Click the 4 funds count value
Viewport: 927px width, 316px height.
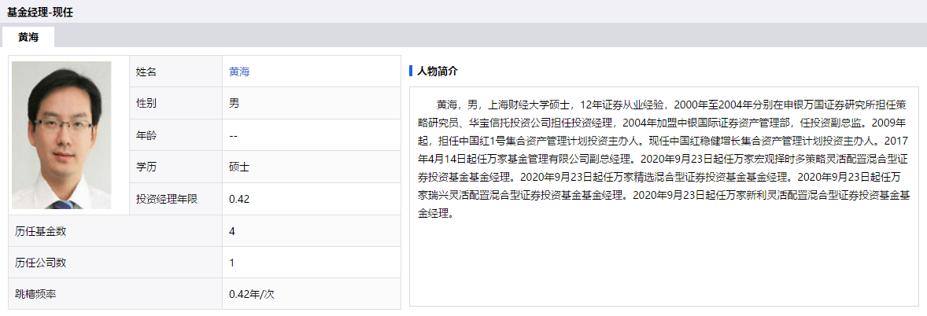coord(232,231)
